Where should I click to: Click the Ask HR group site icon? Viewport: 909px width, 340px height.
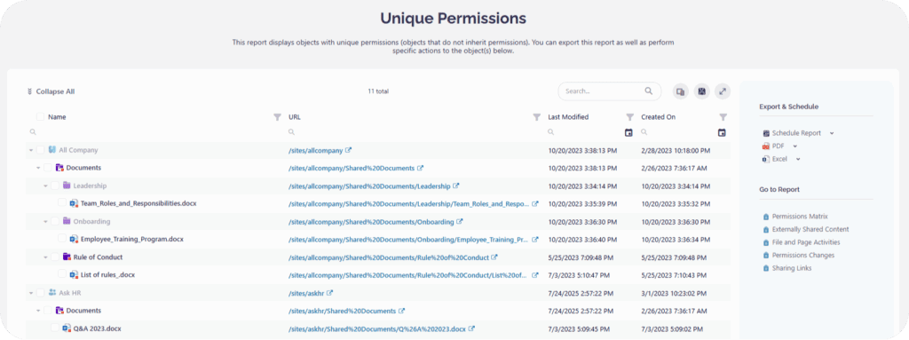52,293
